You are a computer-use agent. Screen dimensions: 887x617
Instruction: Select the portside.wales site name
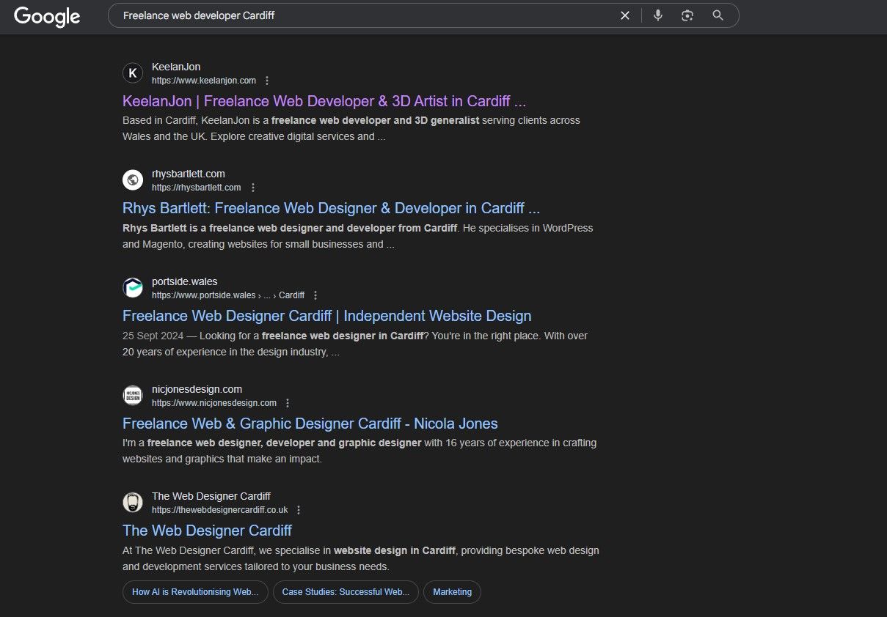[185, 281]
